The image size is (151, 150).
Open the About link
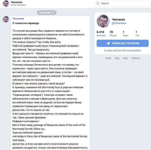coord(108,58)
